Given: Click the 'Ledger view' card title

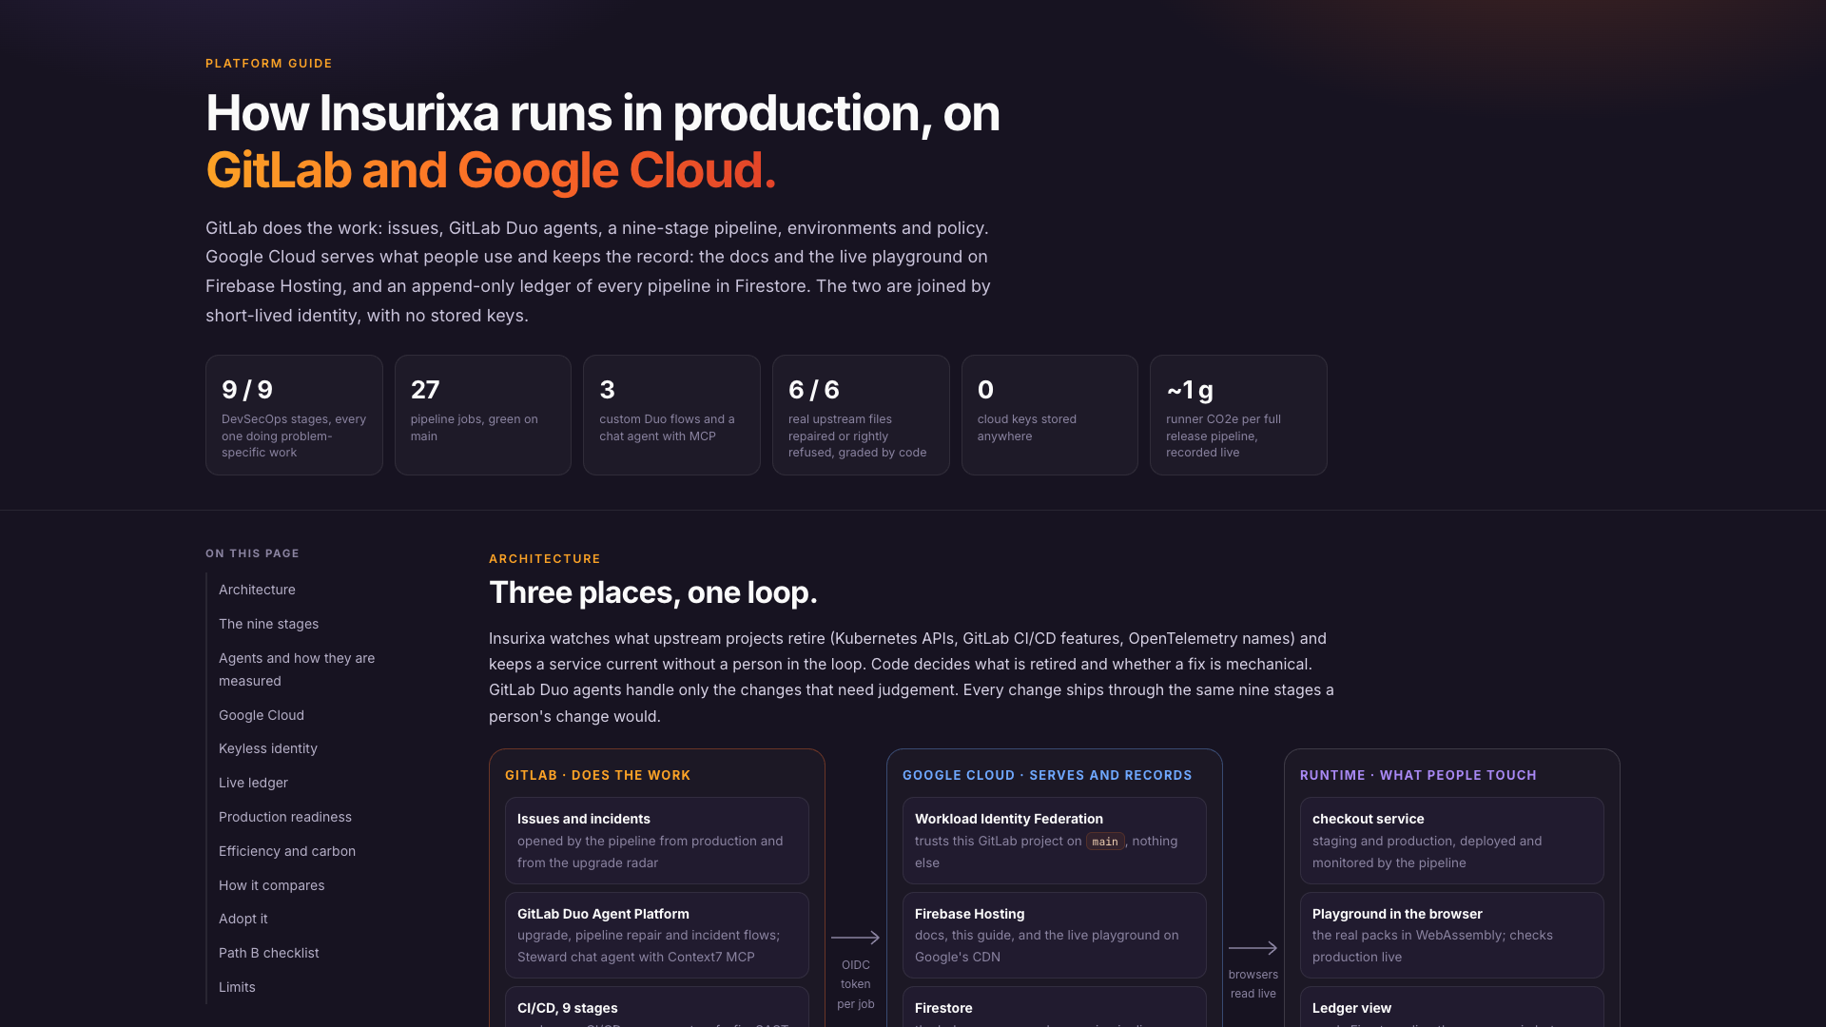Looking at the screenshot, I should tap(1351, 1008).
